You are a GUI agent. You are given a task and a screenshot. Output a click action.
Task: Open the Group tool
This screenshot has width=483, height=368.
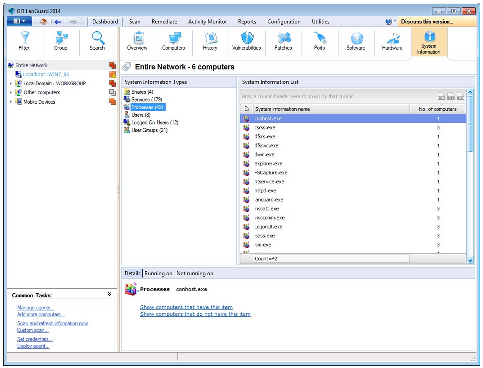click(61, 41)
